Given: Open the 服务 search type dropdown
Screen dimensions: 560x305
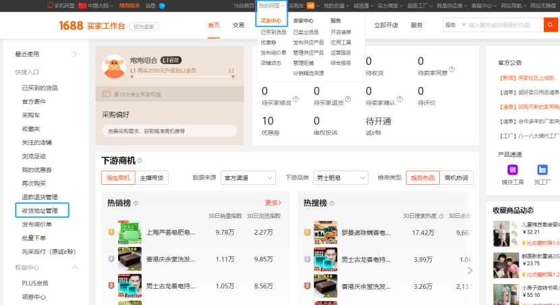Looking at the screenshot, I should 455,25.
